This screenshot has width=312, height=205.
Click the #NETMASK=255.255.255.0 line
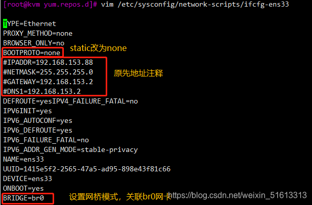[48, 72]
